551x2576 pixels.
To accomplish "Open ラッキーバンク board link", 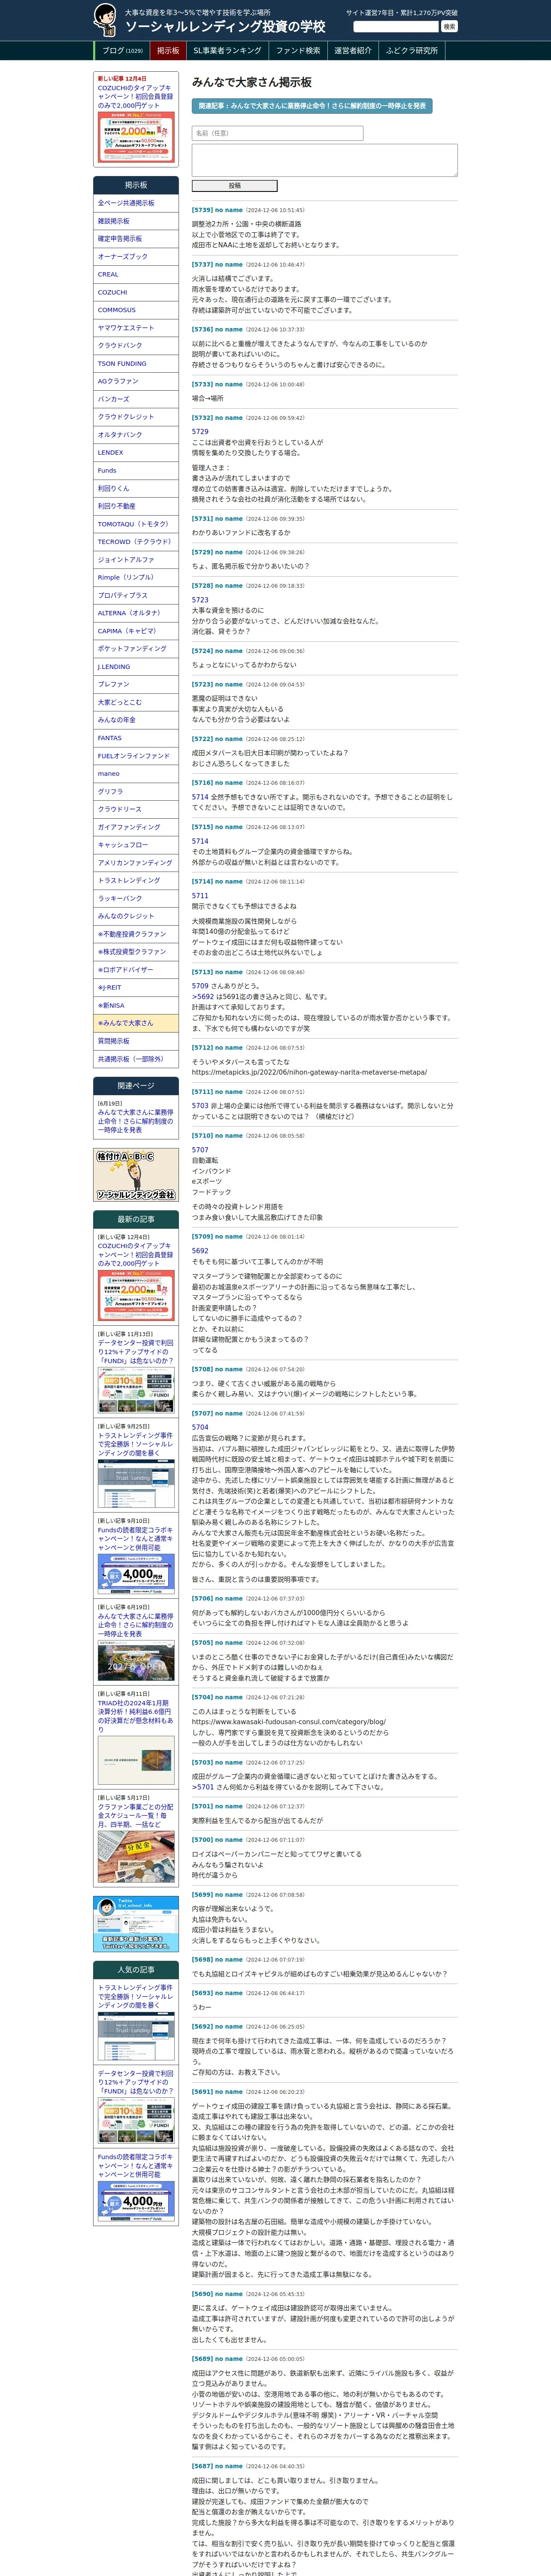I will (x=136, y=898).
